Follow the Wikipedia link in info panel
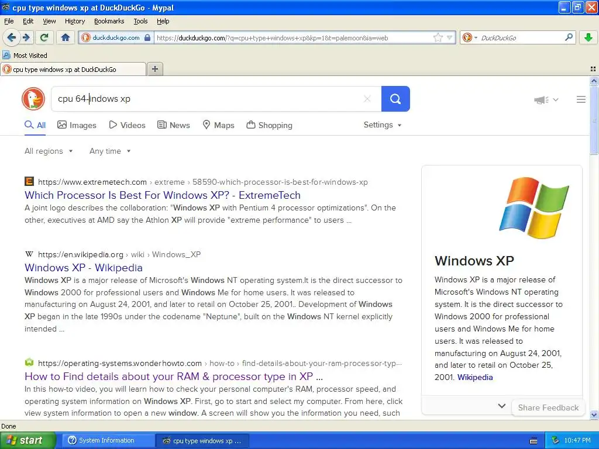 coord(475,377)
